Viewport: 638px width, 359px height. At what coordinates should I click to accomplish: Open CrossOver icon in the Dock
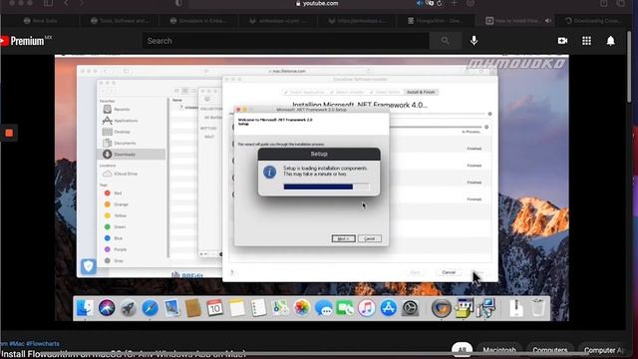[x=441, y=308]
